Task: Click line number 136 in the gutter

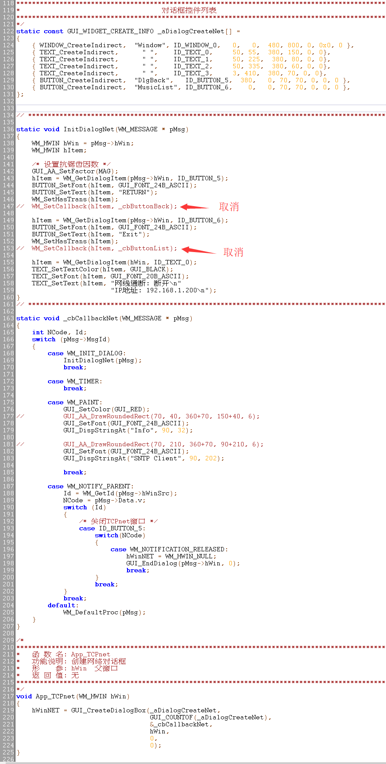Action: pos(8,130)
